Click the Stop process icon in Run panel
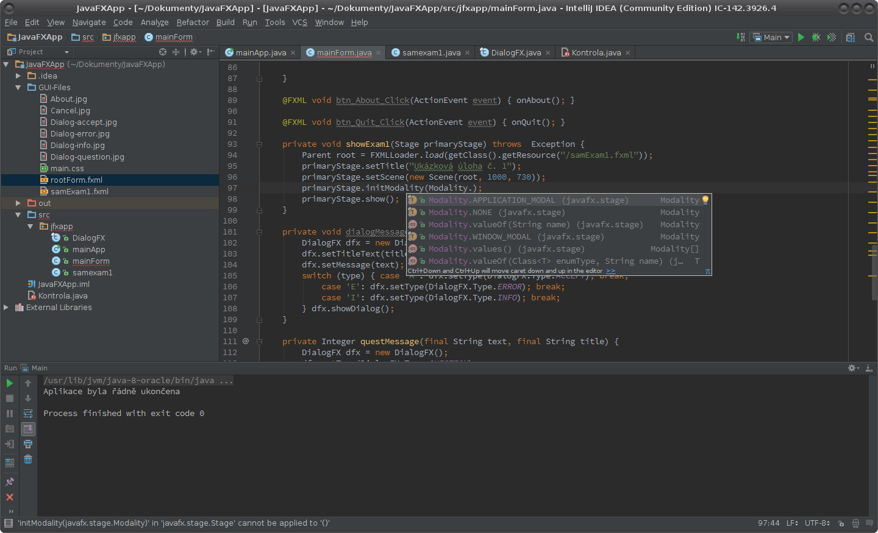Screen dimensions: 878x533 pos(10,398)
